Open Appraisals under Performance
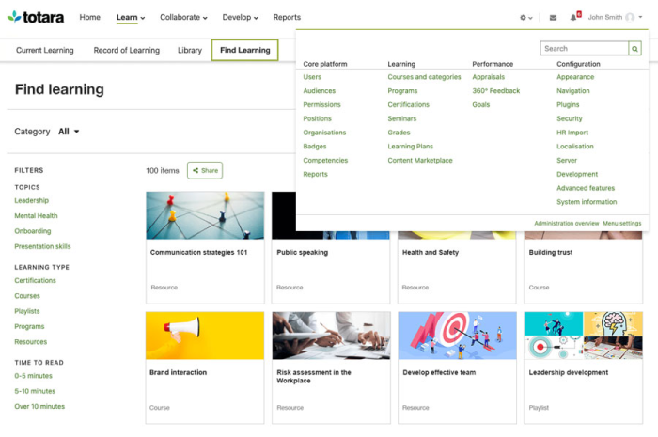Image resolution: width=658 pixels, height=437 pixels. point(489,77)
